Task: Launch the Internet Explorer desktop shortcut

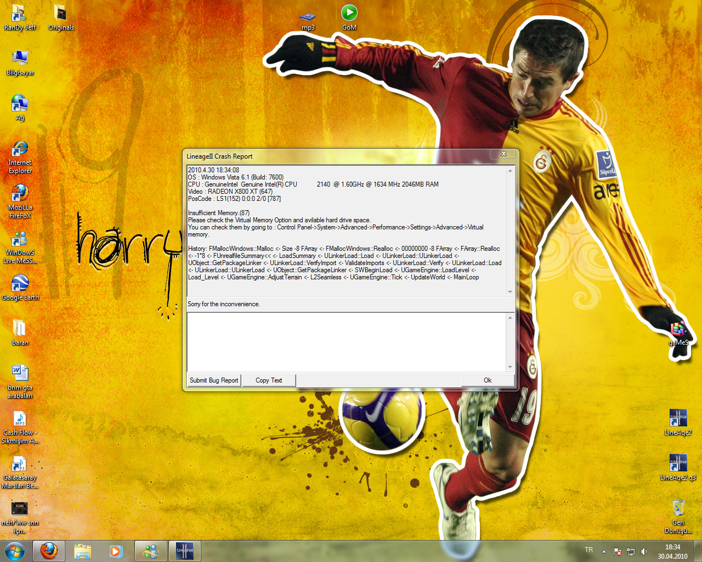Action: pyautogui.click(x=20, y=157)
